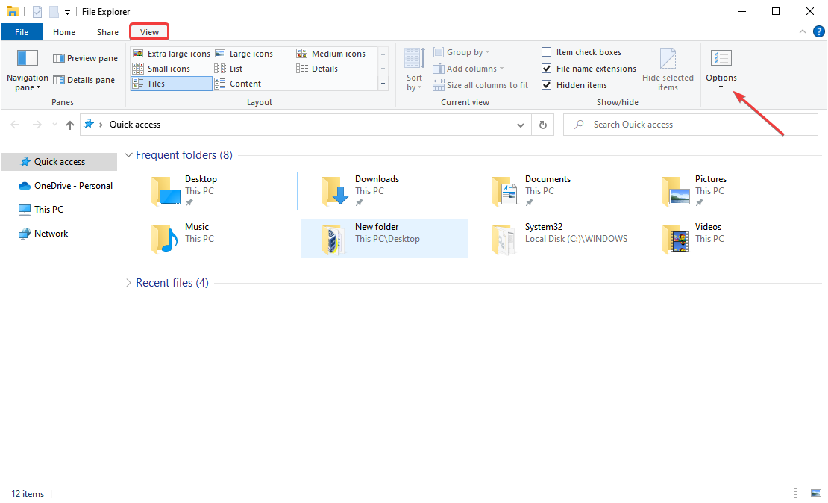Click Hide selected items button
This screenshot has height=503, width=828.
(668, 69)
